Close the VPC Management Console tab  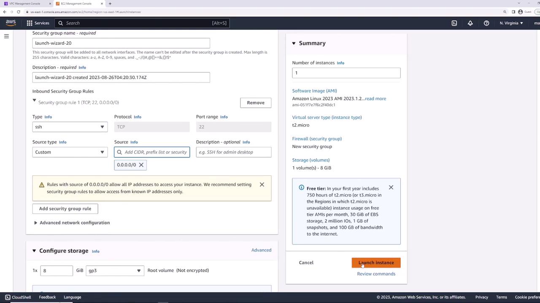50,4
